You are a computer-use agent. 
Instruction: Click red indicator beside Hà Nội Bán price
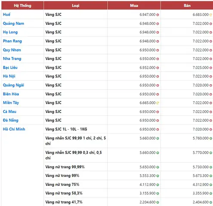[211, 76]
